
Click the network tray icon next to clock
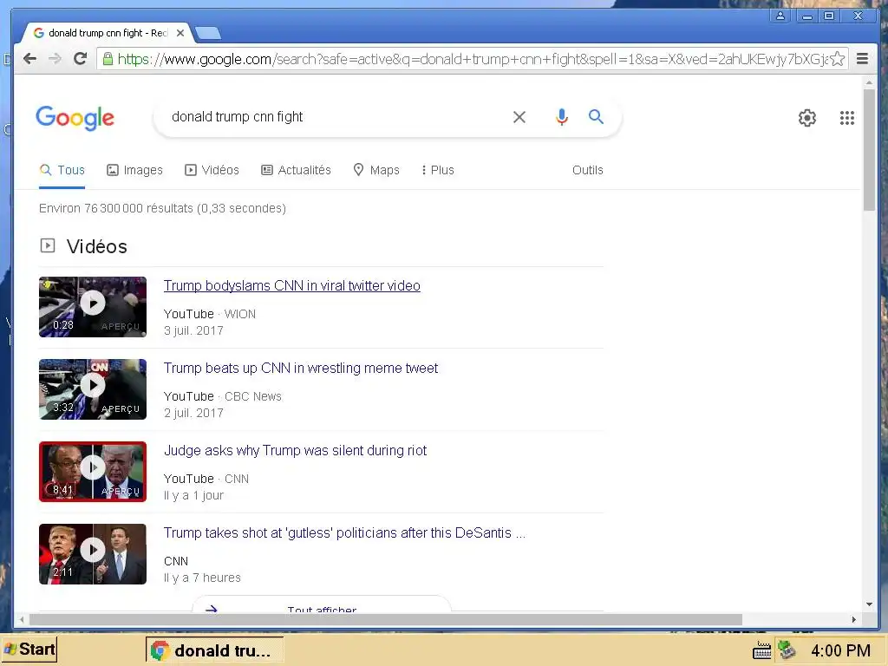(x=787, y=650)
